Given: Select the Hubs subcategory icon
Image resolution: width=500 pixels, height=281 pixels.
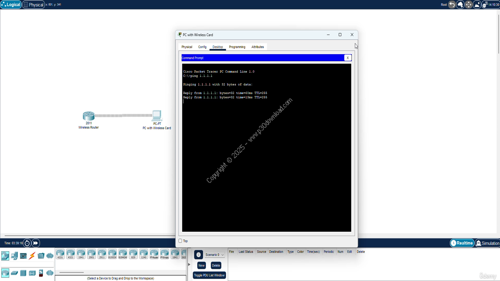Looking at the screenshot, I should [x=23, y=273].
